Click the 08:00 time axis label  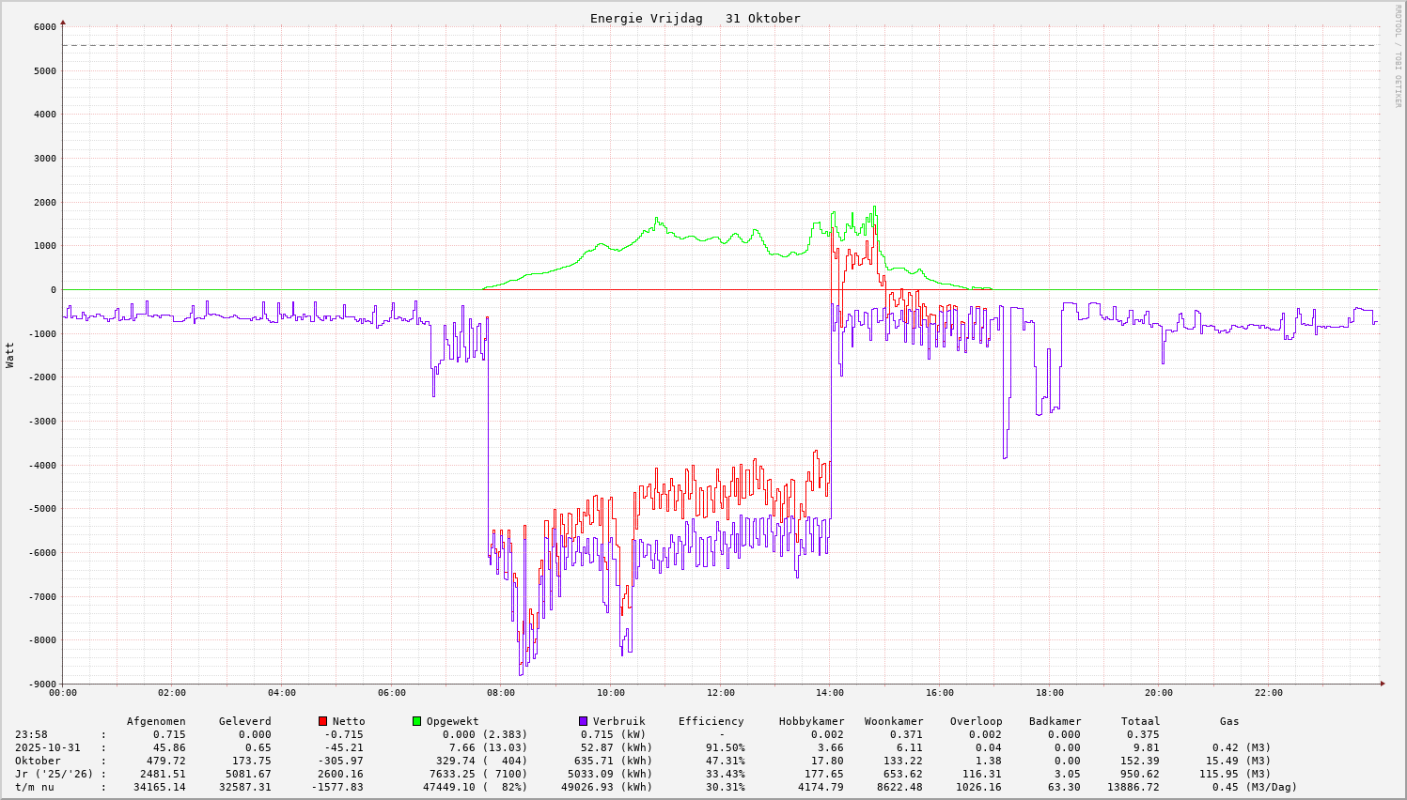(501, 693)
